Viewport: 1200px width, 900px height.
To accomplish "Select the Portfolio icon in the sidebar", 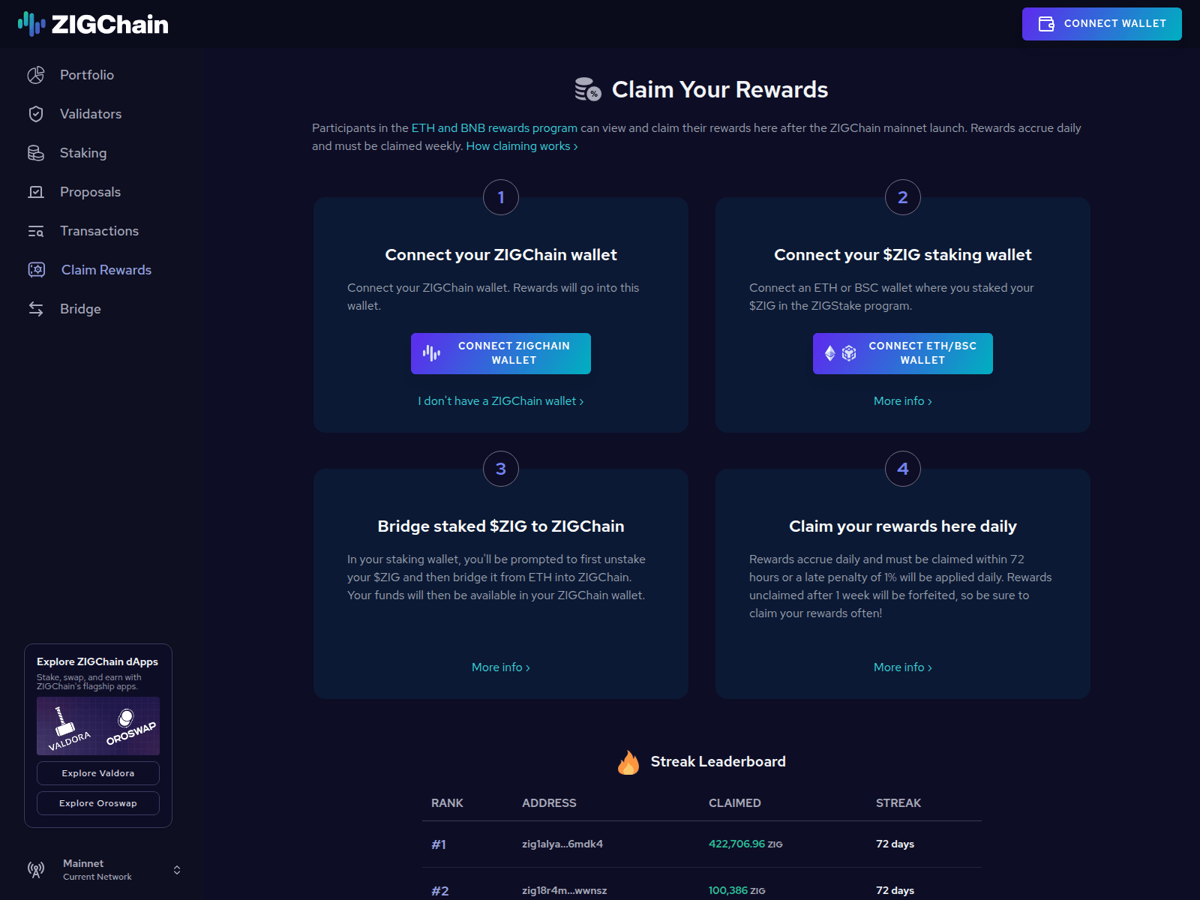I will tap(36, 75).
